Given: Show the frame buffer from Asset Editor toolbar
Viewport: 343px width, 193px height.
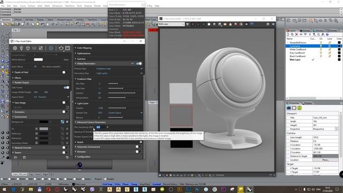Looking at the screenshot, I should click(68, 48).
